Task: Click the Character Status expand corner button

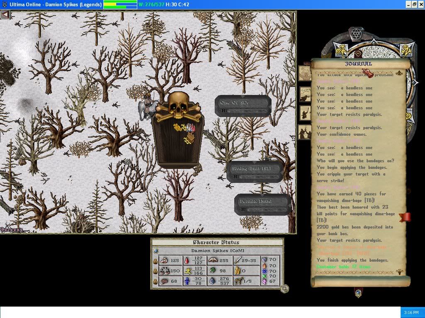Action: [x=285, y=289]
